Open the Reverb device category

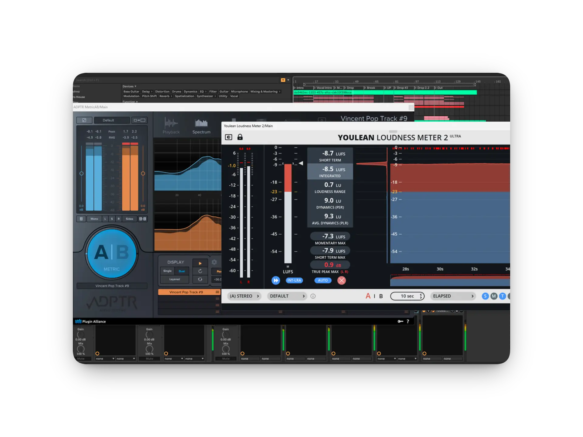(166, 96)
